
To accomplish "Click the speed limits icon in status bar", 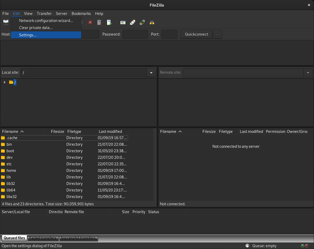I will [247, 246].
